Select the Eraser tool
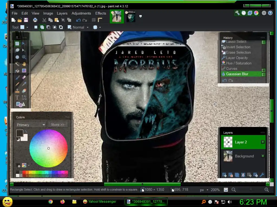Image resolution: width=277 pixels, height=207 pixels. [24, 77]
